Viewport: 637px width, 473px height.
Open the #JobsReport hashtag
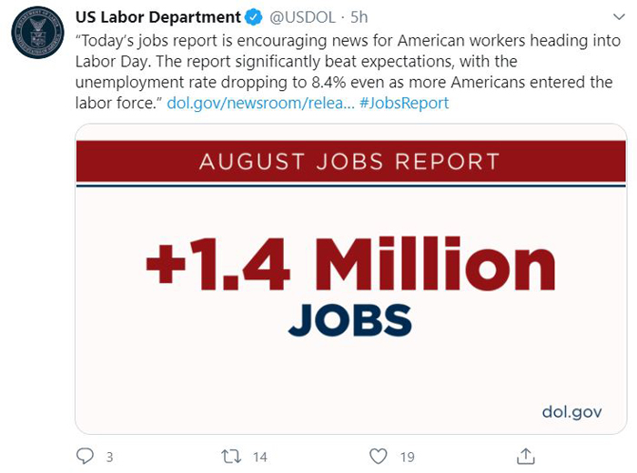pos(404,103)
